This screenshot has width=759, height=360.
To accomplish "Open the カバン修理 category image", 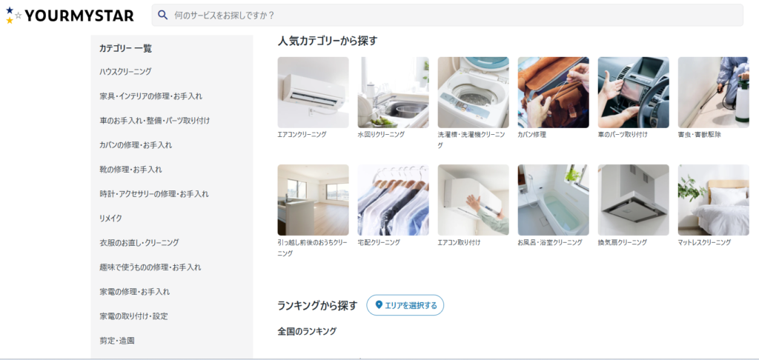I will click(x=553, y=93).
